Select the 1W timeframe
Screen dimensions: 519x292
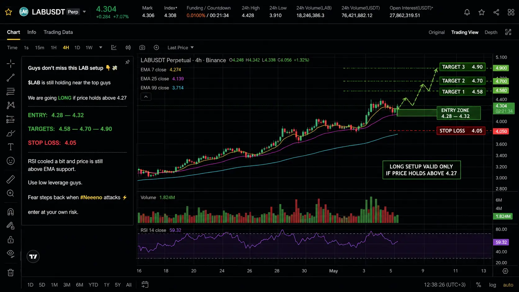[x=89, y=47]
